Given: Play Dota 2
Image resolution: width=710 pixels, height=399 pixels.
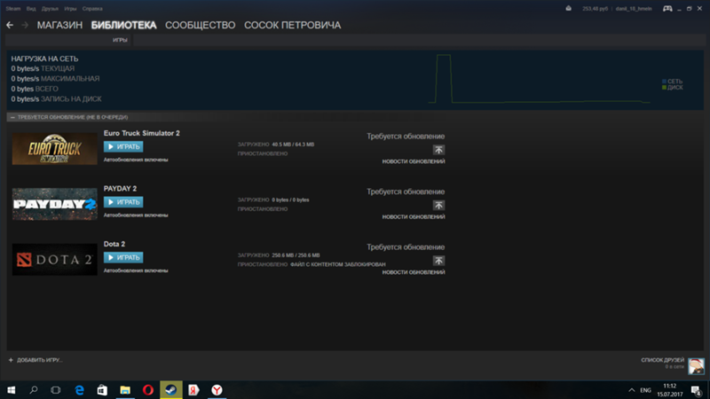Looking at the screenshot, I should click(123, 257).
